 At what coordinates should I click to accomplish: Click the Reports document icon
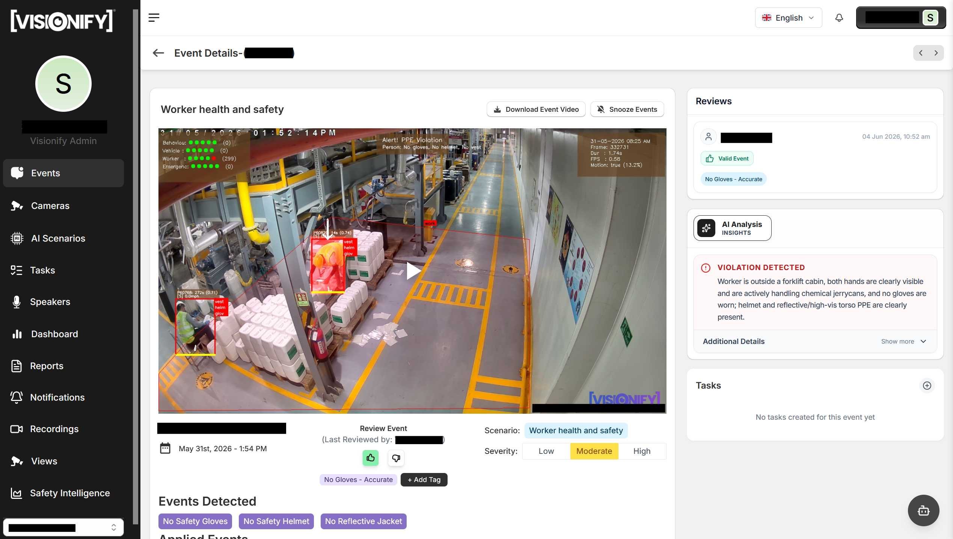[16, 366]
